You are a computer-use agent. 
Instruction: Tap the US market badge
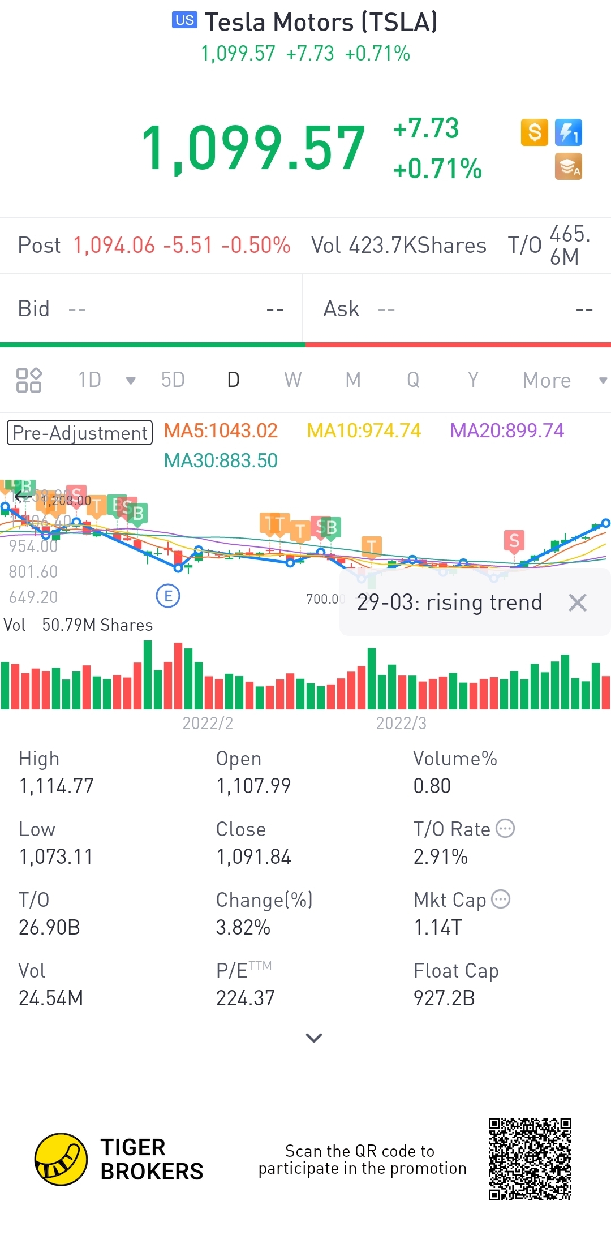[184, 20]
